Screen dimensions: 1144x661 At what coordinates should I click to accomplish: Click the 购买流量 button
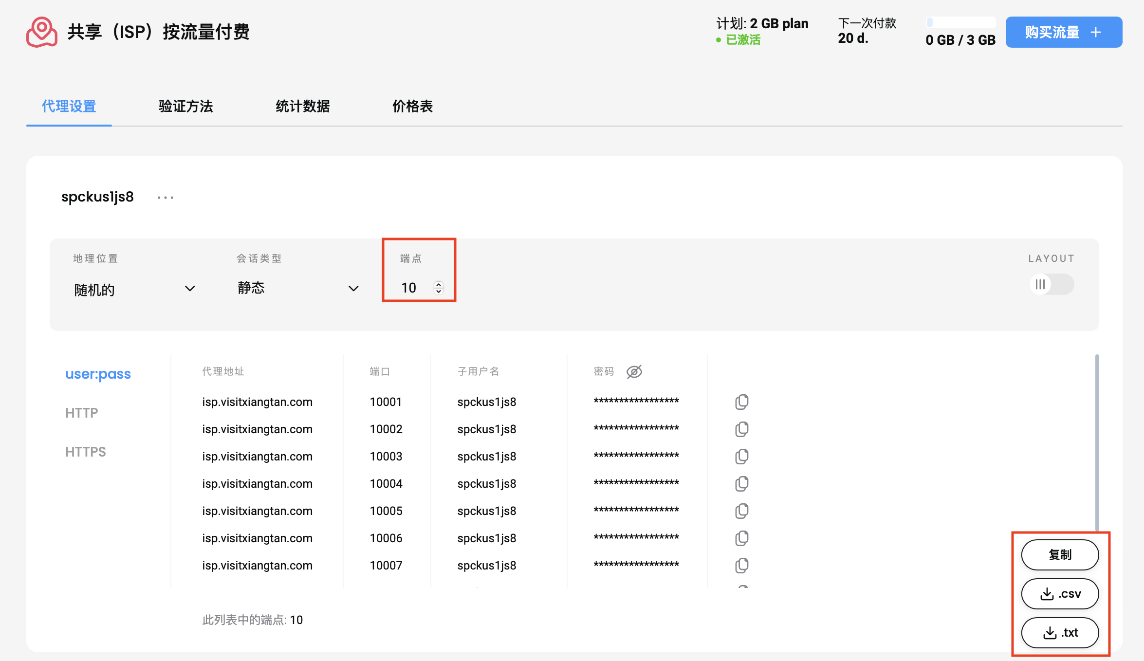(x=1064, y=32)
